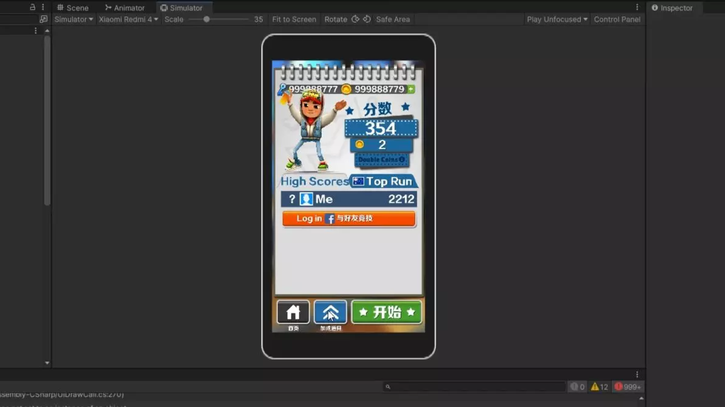Switch to the Animator tab
Viewport: 725px width, 407px height.
coord(124,8)
